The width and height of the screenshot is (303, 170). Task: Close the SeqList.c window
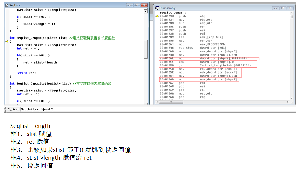(x=144, y=5)
